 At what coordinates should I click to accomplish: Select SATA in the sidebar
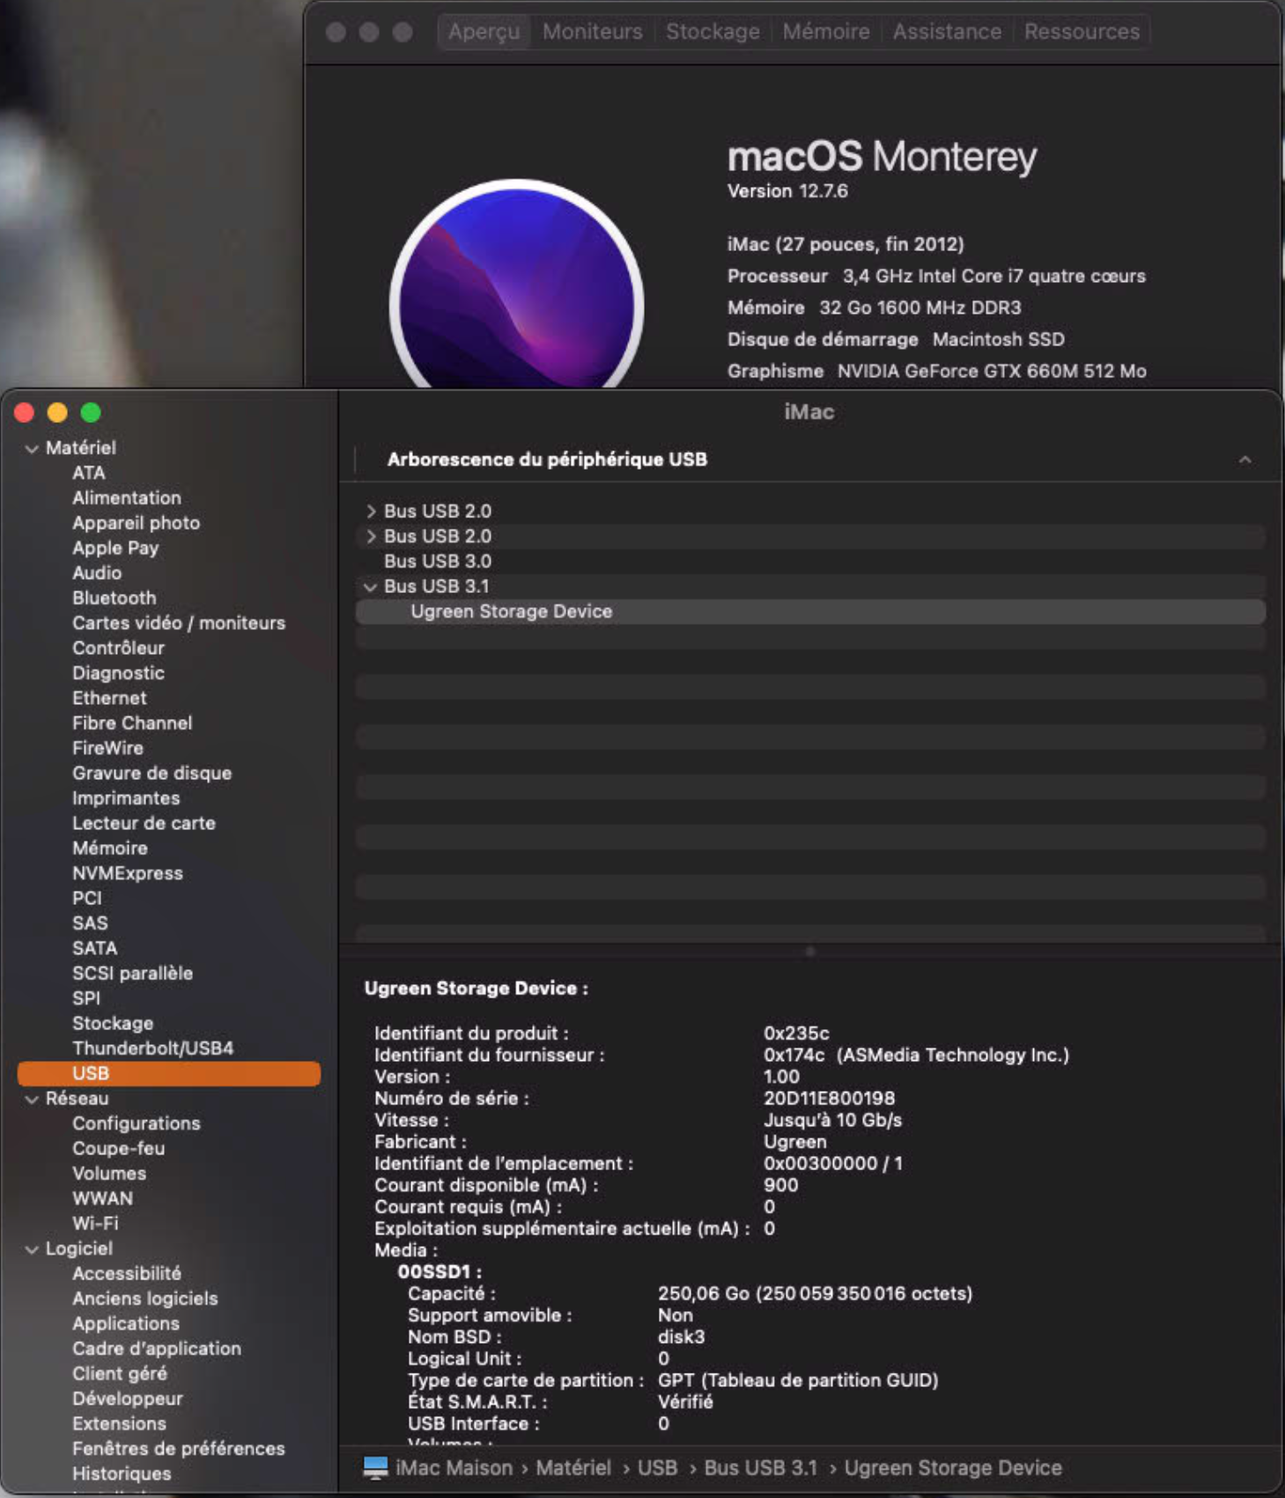pyautogui.click(x=95, y=948)
